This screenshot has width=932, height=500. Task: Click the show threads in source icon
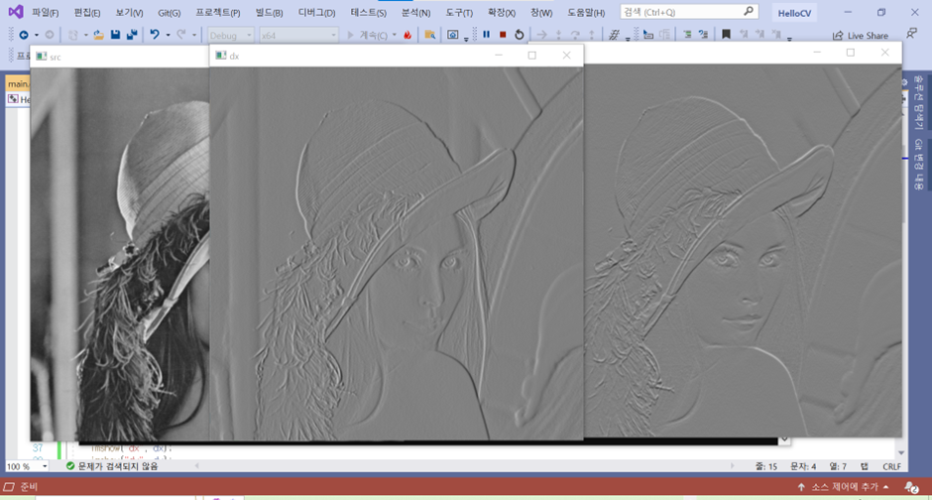(x=614, y=35)
